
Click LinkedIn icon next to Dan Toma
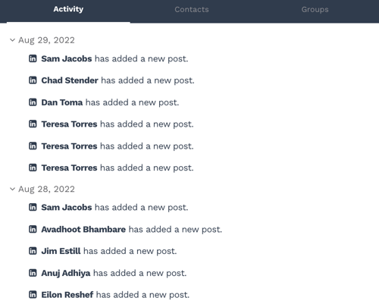[33, 102]
